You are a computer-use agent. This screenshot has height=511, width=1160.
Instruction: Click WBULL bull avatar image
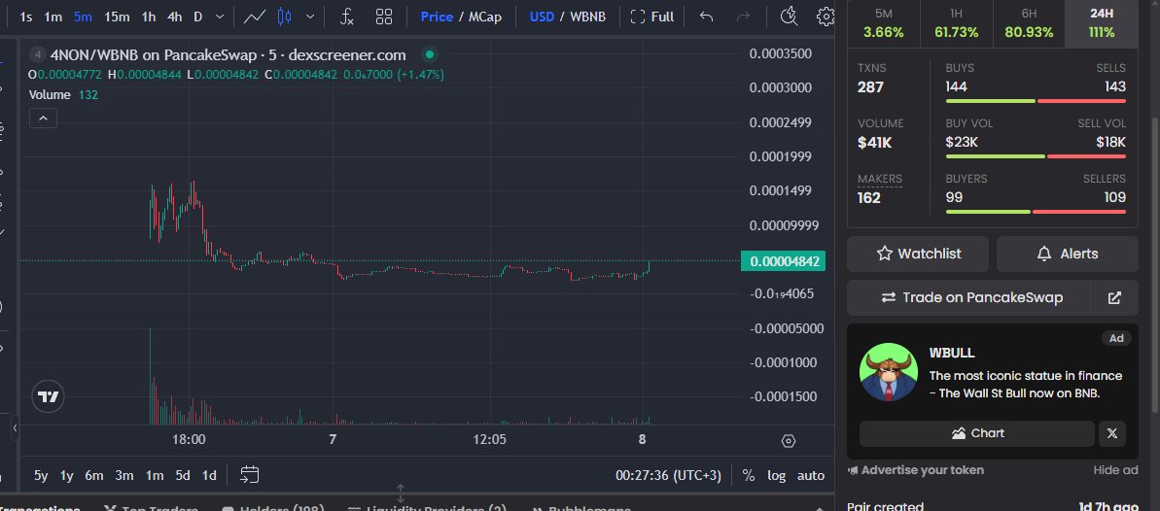[x=889, y=372]
